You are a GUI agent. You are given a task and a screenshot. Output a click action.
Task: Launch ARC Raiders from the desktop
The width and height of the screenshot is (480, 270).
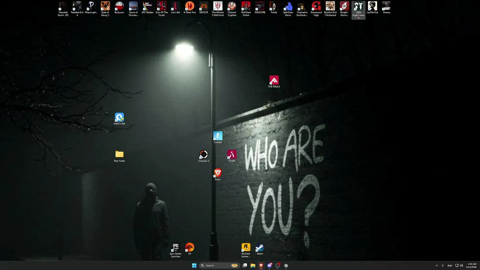point(147,7)
